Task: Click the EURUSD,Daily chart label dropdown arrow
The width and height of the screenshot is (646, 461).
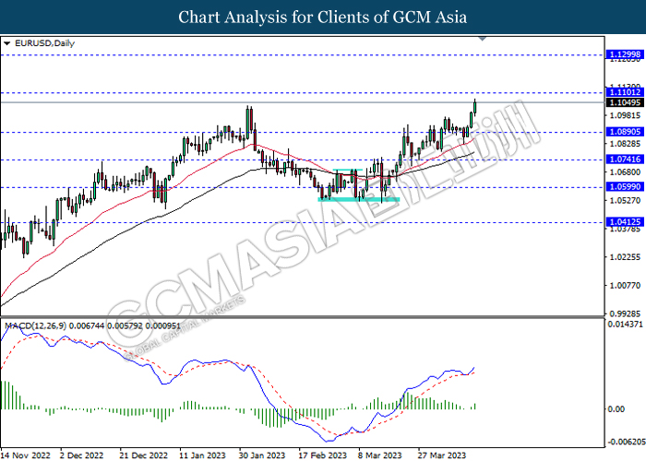Action: pyautogui.click(x=6, y=43)
